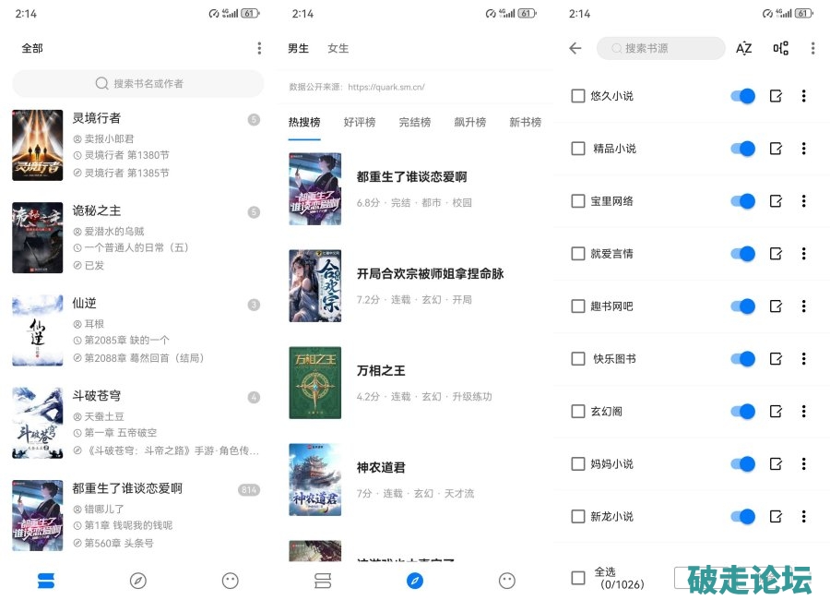Select the 女生 tab
The image size is (830, 600).
tap(338, 48)
